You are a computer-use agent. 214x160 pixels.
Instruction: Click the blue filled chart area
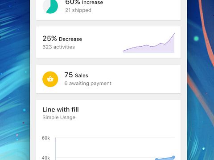(x=165, y=159)
